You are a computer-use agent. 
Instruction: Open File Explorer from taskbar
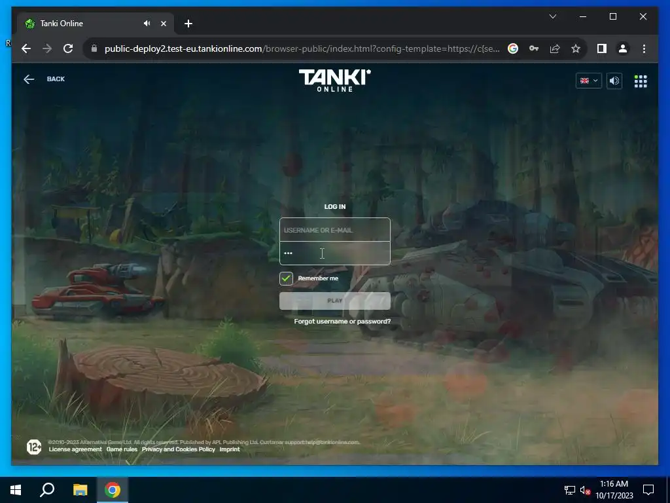click(x=80, y=490)
